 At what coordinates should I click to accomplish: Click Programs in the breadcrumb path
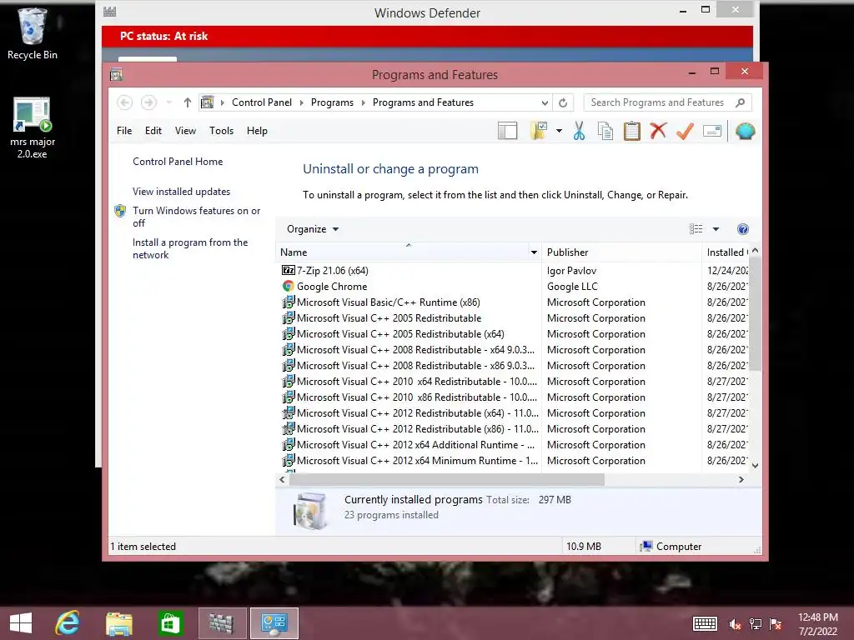[332, 102]
